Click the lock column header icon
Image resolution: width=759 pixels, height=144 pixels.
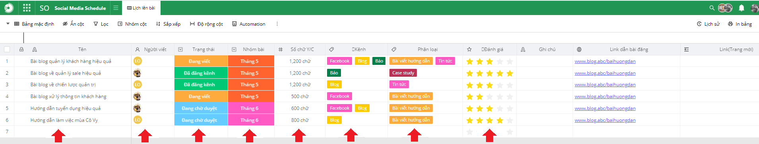(x=21, y=49)
